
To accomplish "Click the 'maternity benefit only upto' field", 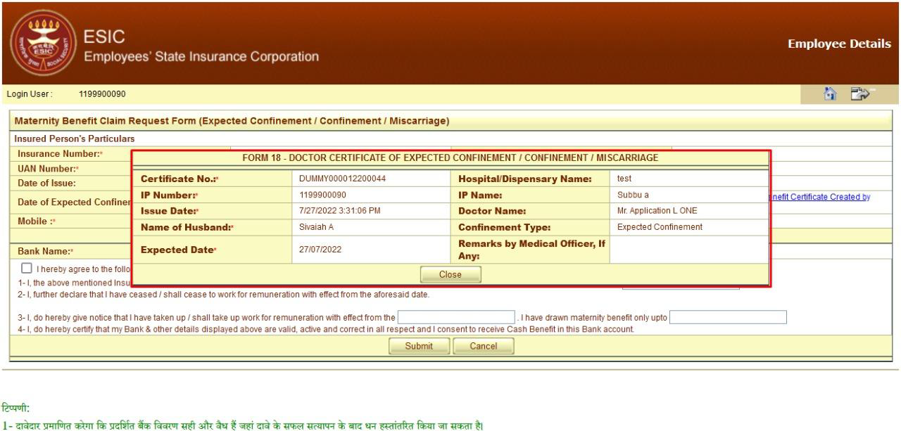I will pyautogui.click(x=728, y=316).
